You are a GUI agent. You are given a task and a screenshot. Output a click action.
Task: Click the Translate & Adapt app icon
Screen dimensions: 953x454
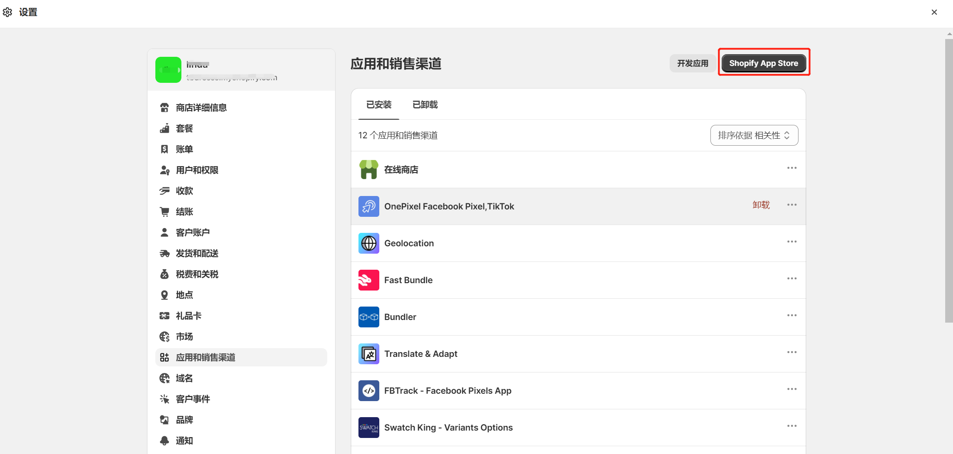coord(369,354)
